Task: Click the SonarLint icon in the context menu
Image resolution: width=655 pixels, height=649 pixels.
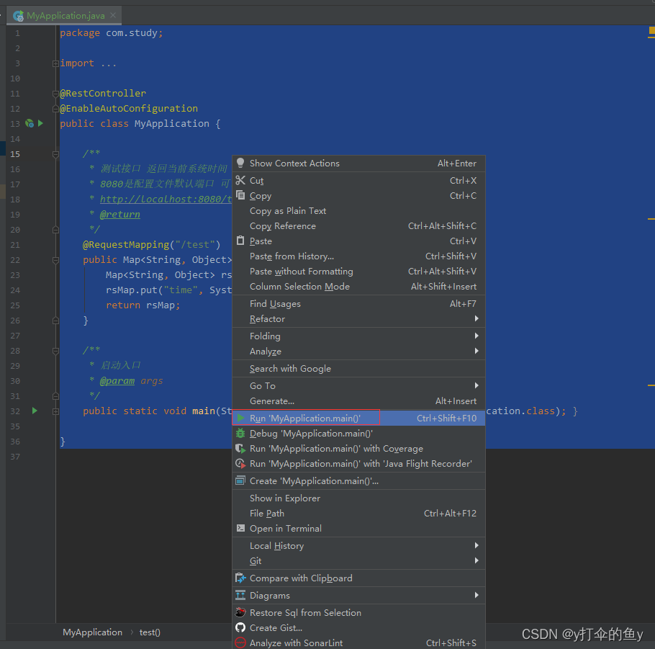Action: point(240,643)
